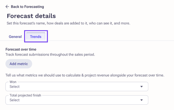Click caret arrow of Total projected finish

pos(141,100)
